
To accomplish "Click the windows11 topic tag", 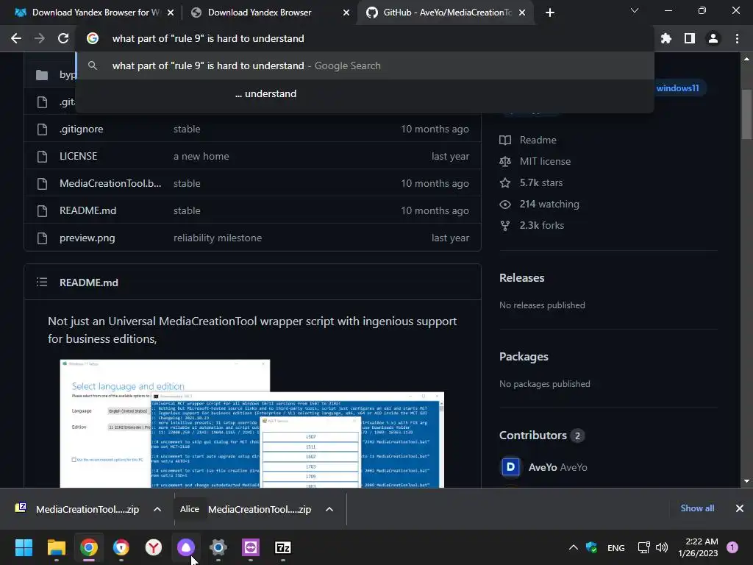I will [x=677, y=88].
